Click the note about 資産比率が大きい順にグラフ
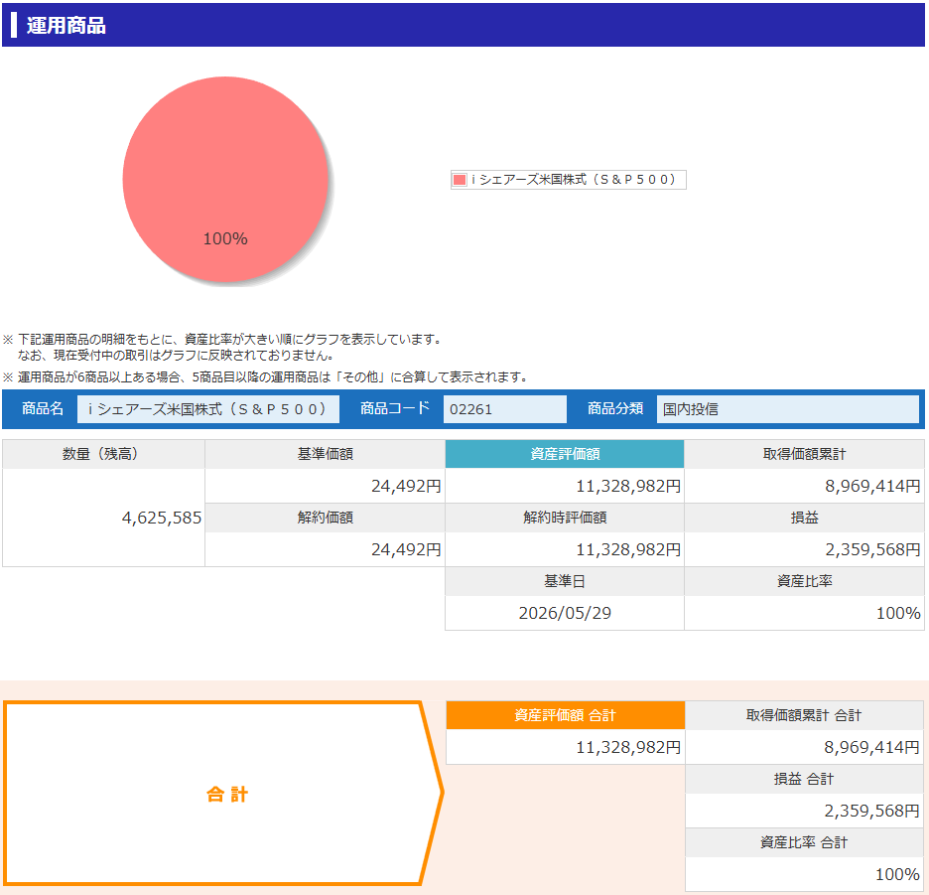 (224, 348)
